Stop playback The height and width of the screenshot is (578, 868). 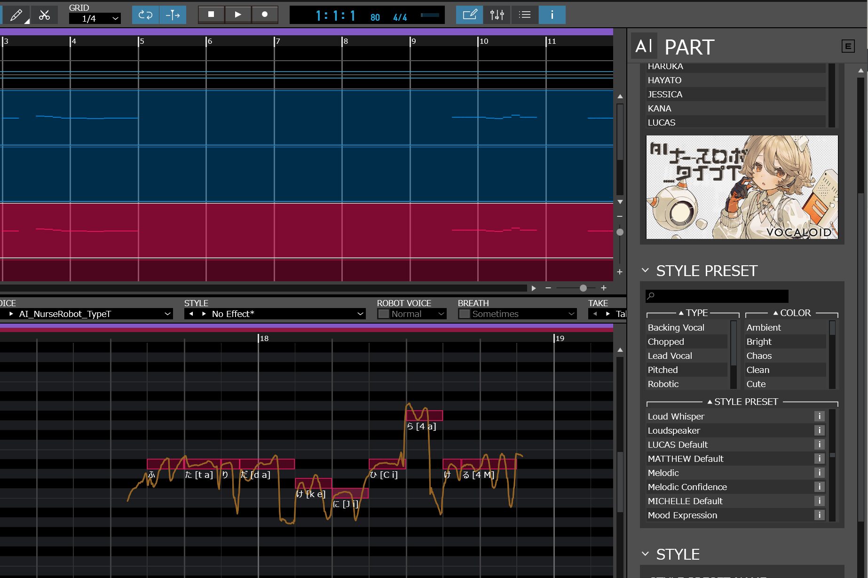tap(211, 15)
